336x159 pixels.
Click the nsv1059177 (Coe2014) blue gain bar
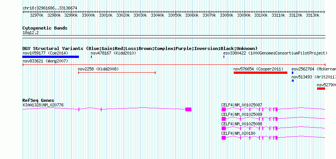pyautogui.click(x=51, y=57)
